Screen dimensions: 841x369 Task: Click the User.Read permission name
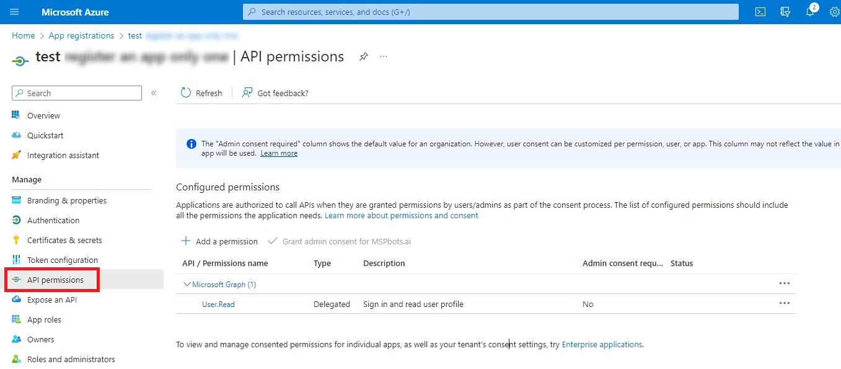(218, 304)
